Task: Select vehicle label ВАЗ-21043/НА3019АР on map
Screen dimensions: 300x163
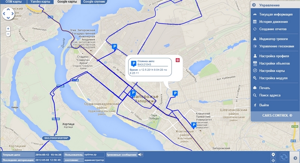Action: pos(56,138)
